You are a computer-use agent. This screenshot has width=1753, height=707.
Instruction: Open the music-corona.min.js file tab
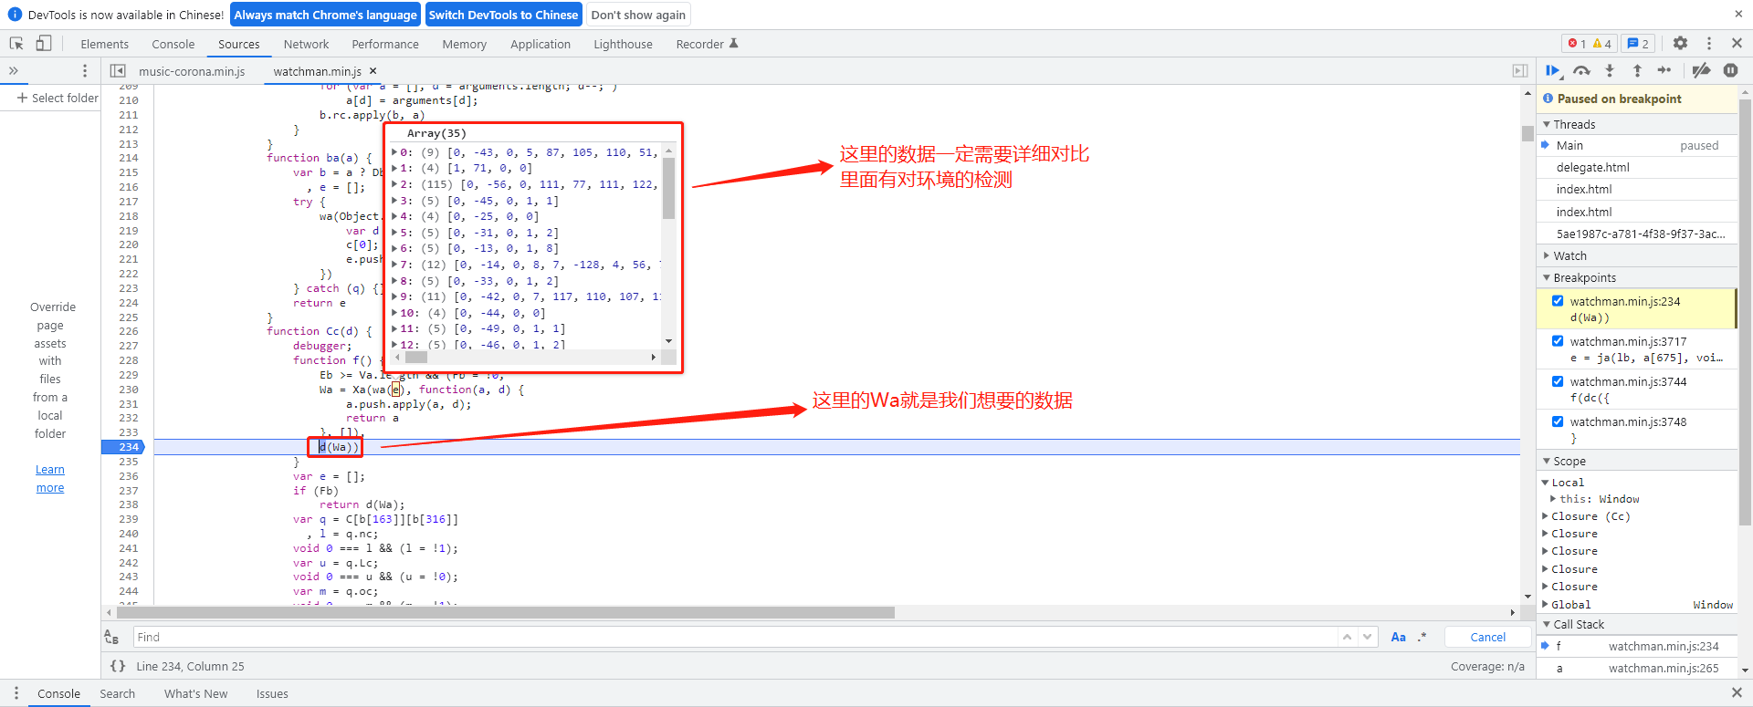[x=192, y=71]
